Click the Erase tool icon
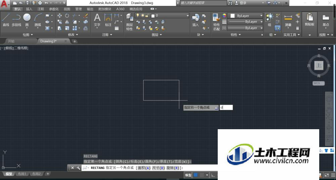The height and width of the screenshot is (180, 336). coord(86,15)
